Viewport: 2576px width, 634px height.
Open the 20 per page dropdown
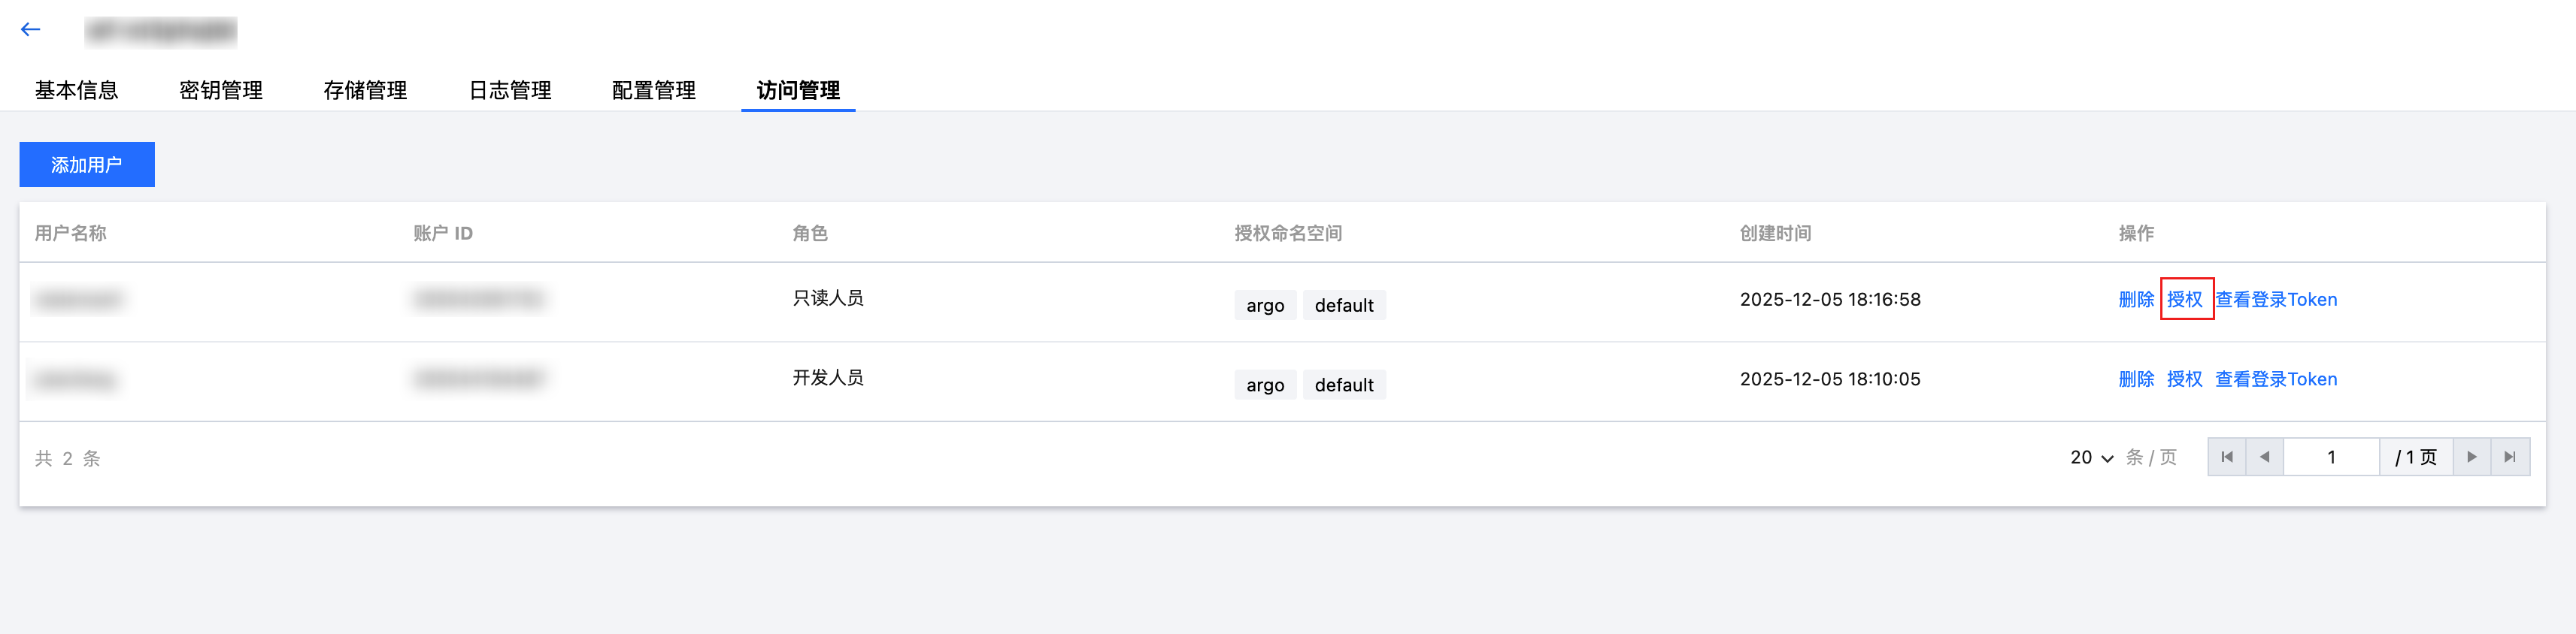pos(2091,457)
